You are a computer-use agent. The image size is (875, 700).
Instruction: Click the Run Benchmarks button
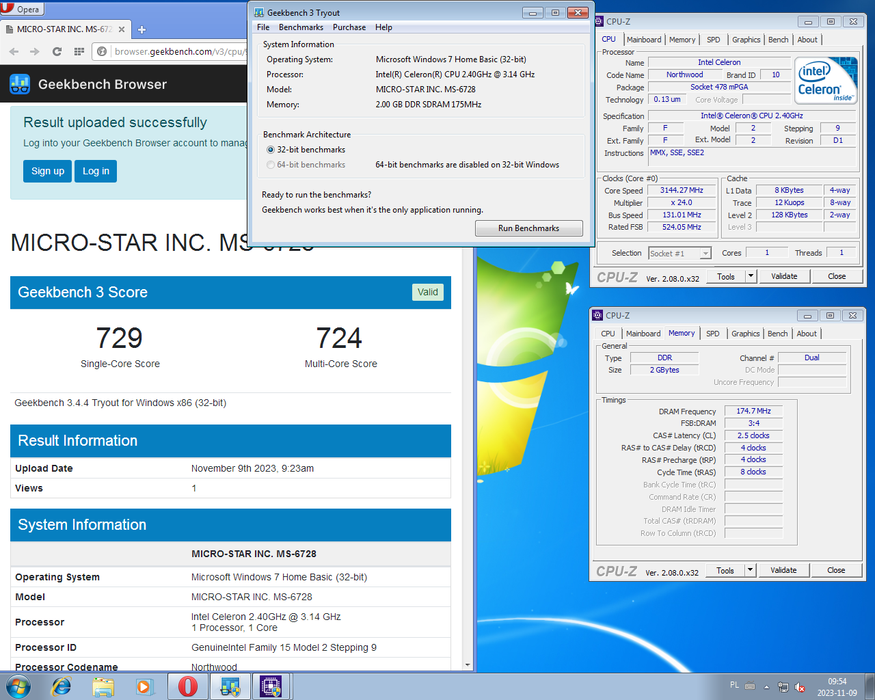(x=529, y=228)
